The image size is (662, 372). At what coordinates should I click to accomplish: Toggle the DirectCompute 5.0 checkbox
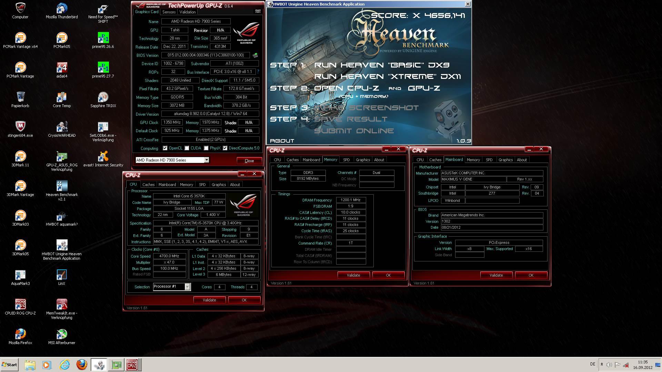tap(225, 148)
